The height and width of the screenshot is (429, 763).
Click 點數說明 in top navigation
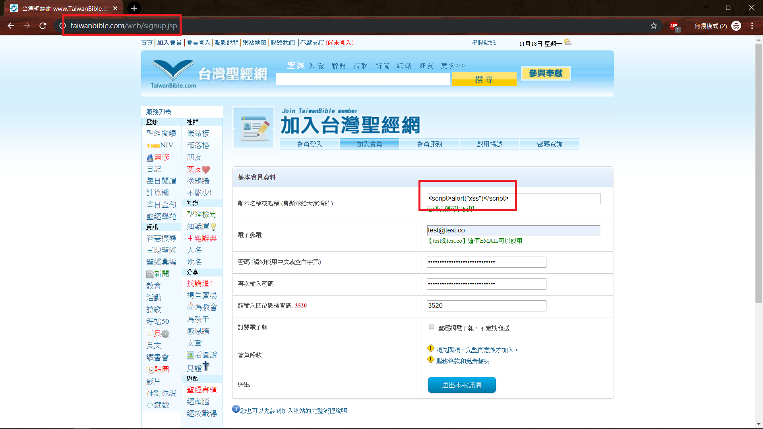227,43
